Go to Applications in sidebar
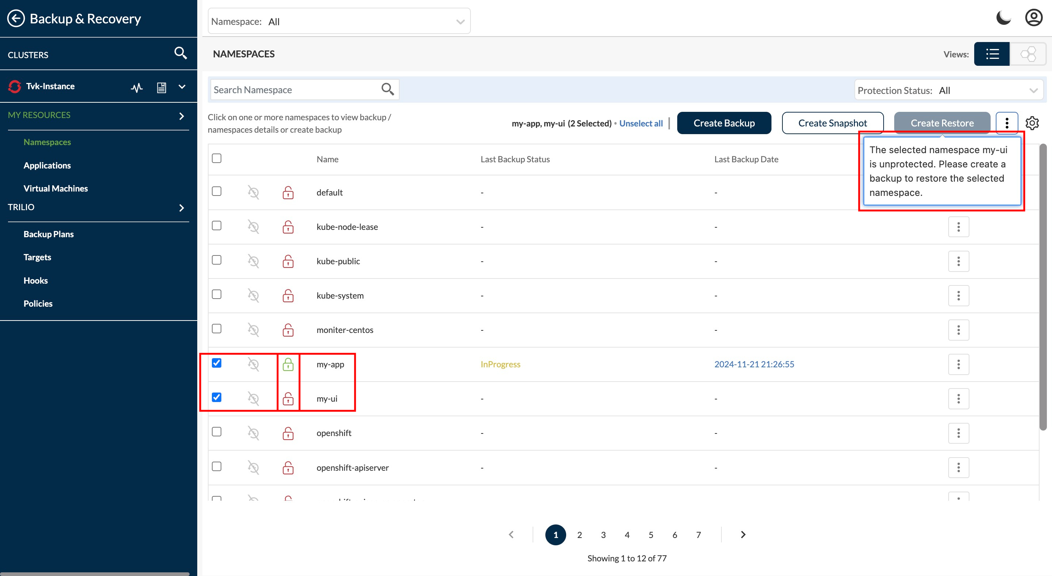Viewport: 1052px width, 576px height. [x=47, y=166]
